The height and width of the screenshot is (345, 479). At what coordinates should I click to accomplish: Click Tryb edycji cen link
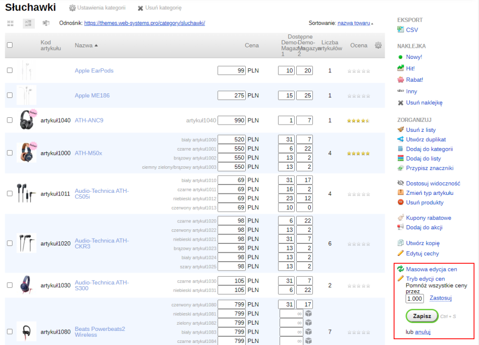pyautogui.click(x=425, y=279)
